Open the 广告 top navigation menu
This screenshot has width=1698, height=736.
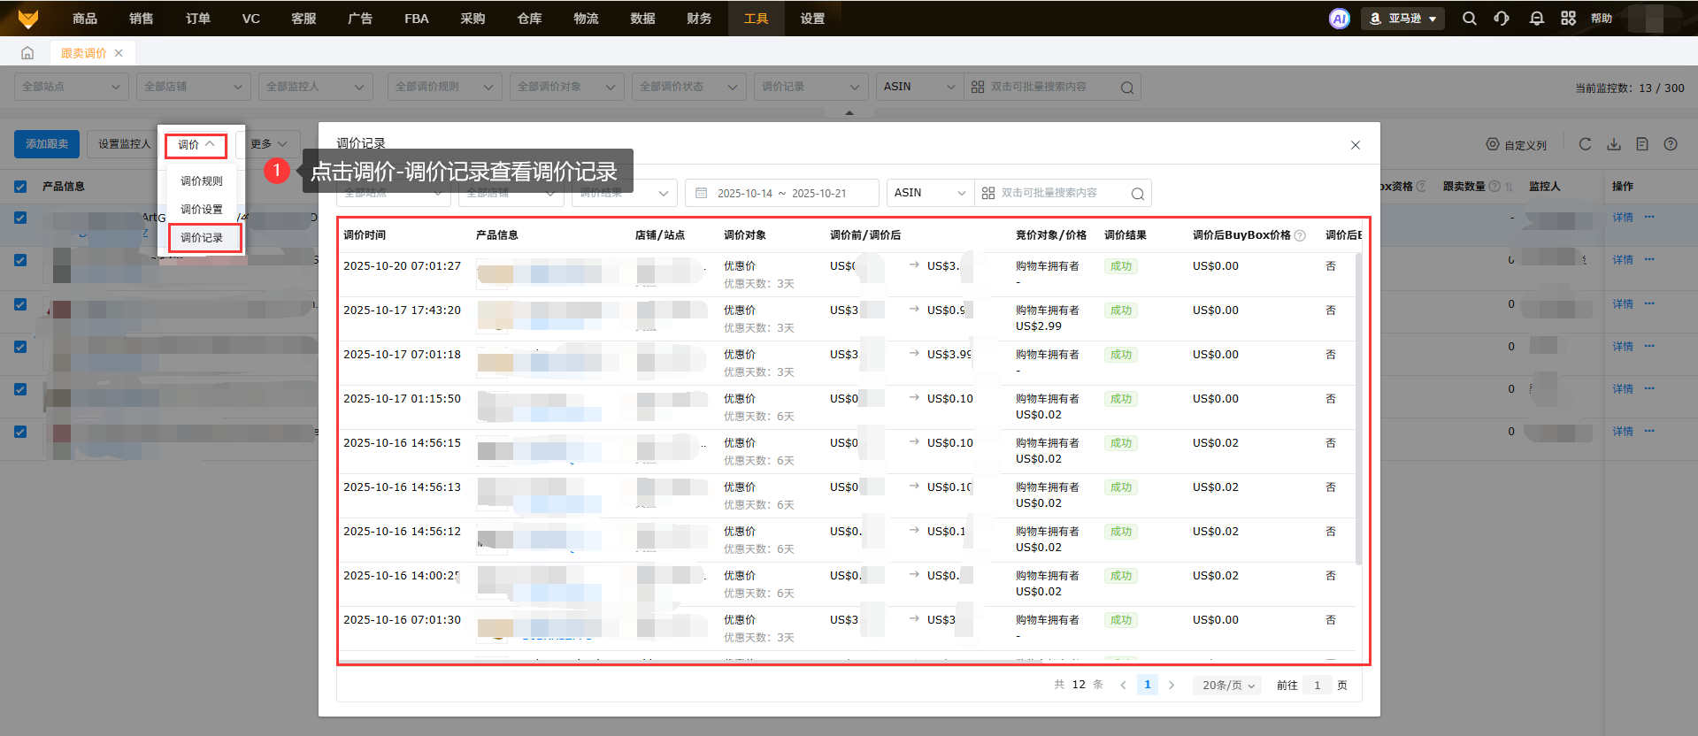click(360, 19)
